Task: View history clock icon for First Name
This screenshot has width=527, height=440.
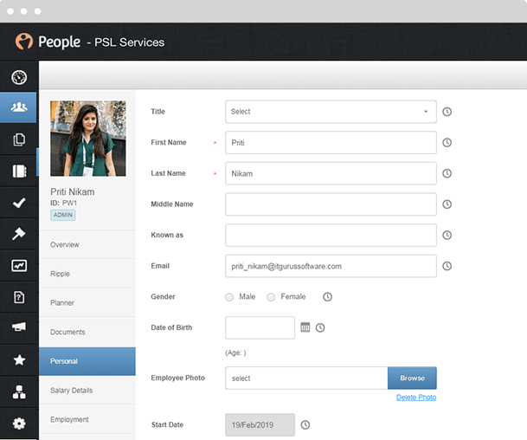Action: 447,143
